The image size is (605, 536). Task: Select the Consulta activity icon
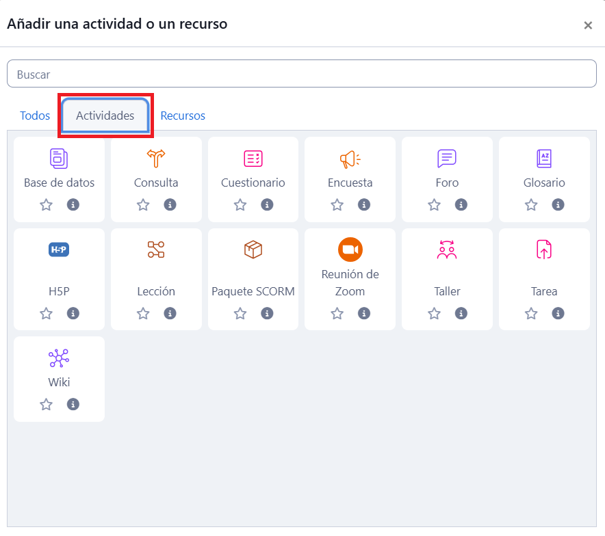coord(156,159)
